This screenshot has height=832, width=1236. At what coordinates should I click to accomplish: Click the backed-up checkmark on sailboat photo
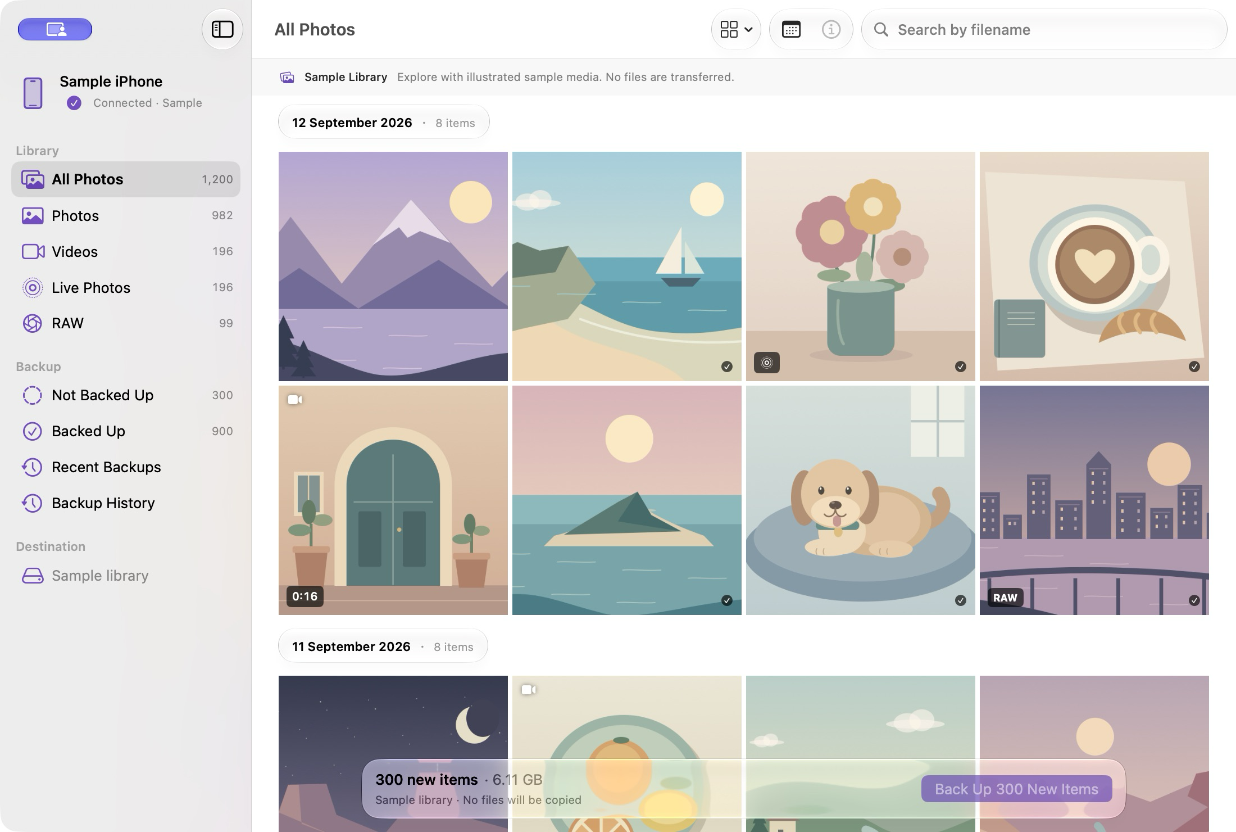[727, 367]
